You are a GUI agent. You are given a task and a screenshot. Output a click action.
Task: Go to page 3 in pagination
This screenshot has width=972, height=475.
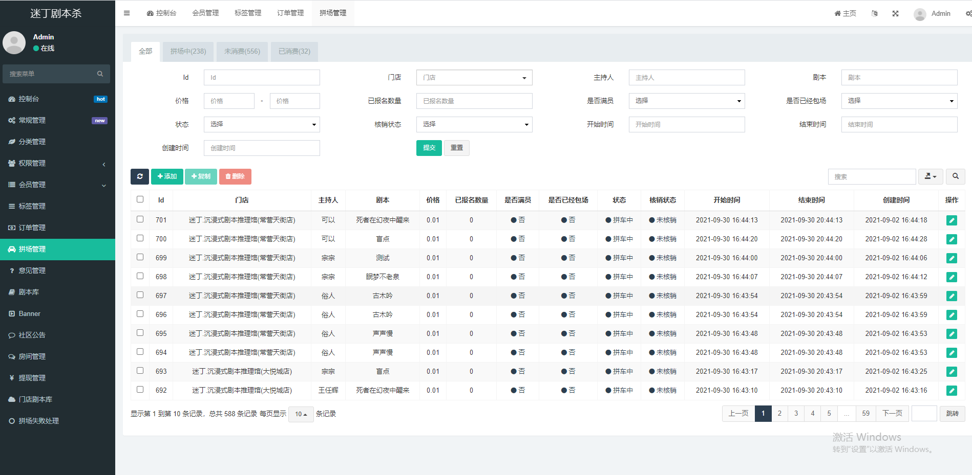click(796, 414)
